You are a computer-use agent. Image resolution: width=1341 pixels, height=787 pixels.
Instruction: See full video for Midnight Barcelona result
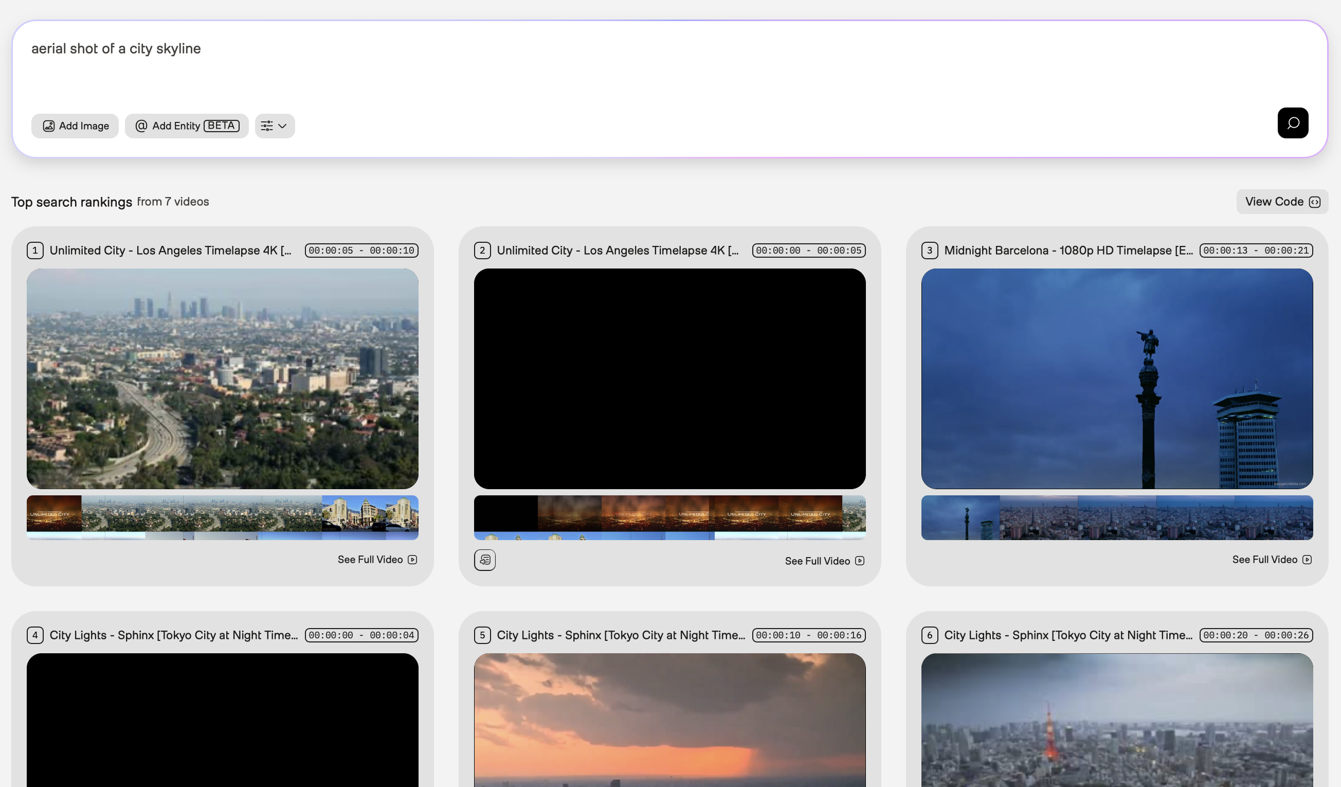(1271, 559)
